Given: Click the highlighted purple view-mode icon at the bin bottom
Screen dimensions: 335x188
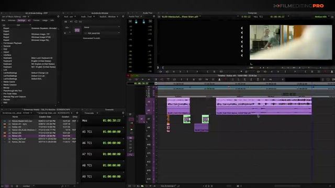Looking at the screenshot, I should point(7,186).
